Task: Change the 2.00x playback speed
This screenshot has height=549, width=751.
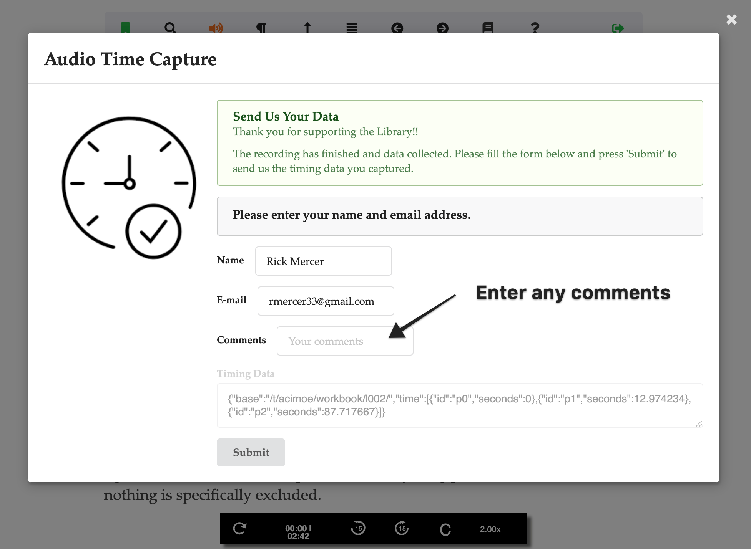Action: click(490, 529)
